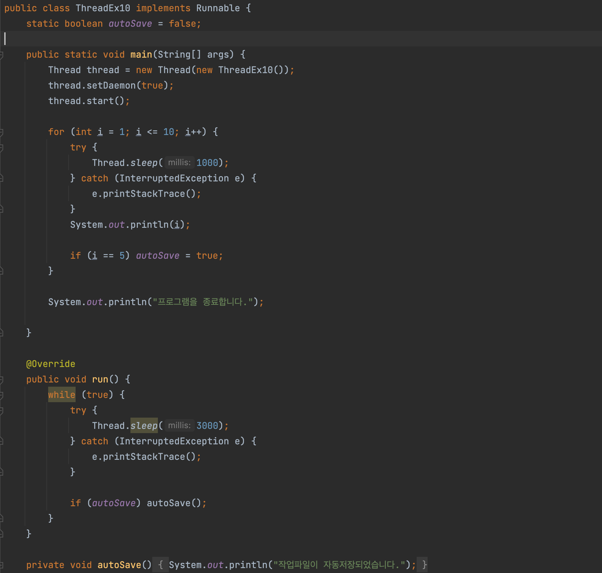Click autoSave in the static boolean declaration
Viewport: 602px width, 573px height.
pos(130,24)
